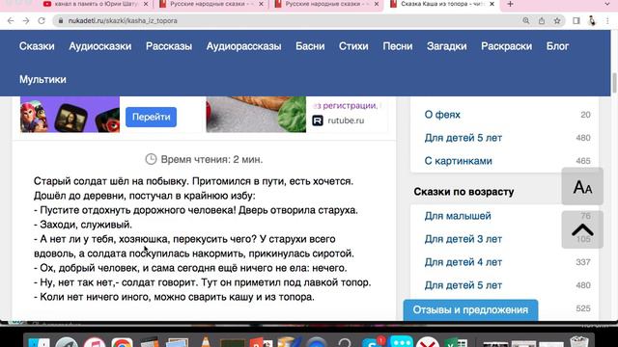Close the 'Сказка Каша из топора' tab
Image resolution: width=618 pixels, height=347 pixels.
pos(492,4)
